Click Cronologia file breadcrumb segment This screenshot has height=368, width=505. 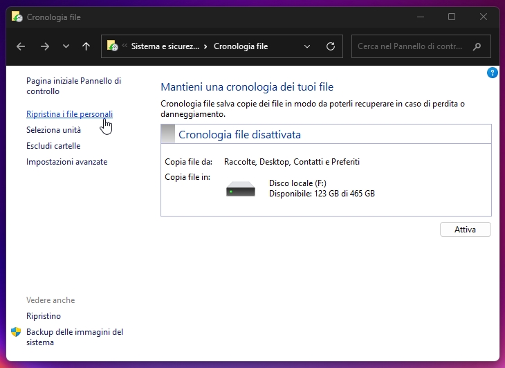tap(241, 46)
